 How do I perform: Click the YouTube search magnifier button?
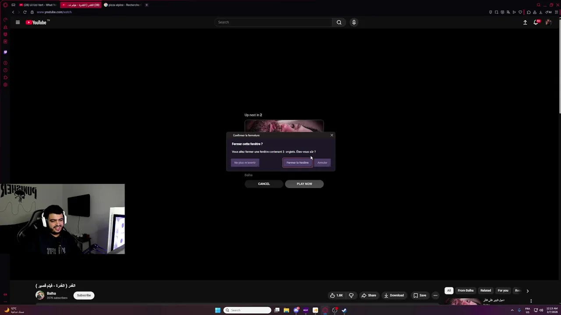point(339,22)
